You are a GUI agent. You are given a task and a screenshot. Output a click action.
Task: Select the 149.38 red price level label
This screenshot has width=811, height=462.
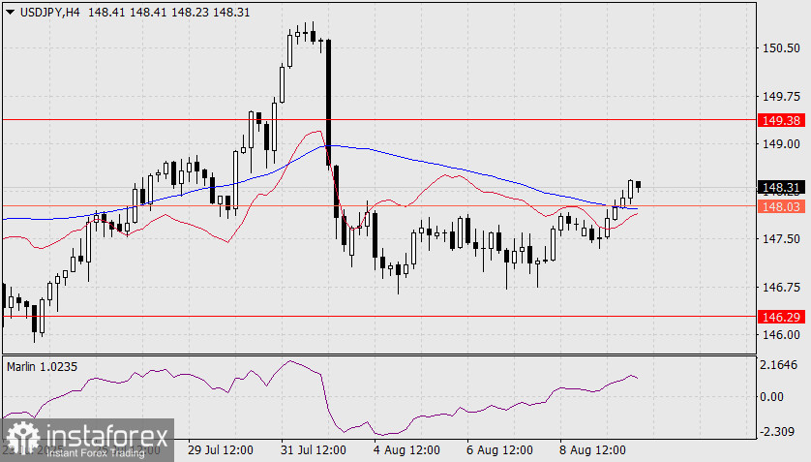[782, 120]
